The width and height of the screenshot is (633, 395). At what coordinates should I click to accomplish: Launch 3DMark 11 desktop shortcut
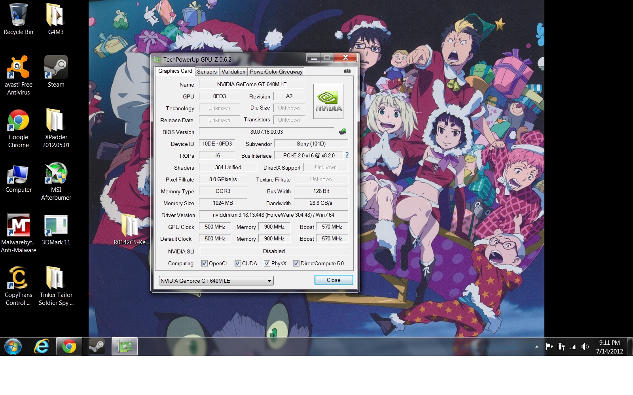[56, 229]
